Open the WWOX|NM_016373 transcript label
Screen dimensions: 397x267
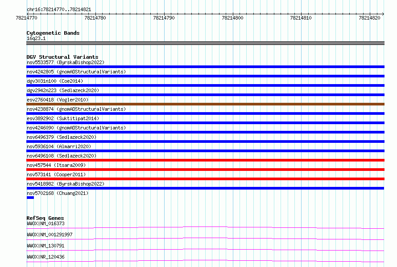[45, 223]
